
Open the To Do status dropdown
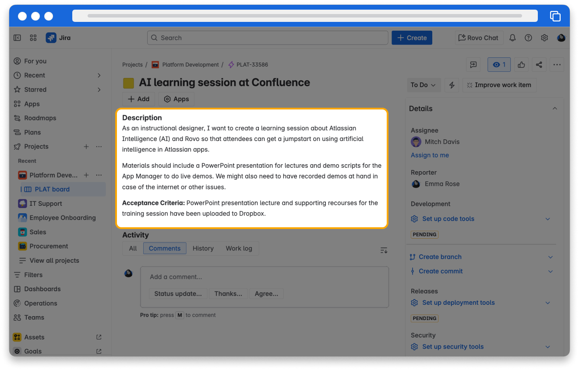coord(424,85)
